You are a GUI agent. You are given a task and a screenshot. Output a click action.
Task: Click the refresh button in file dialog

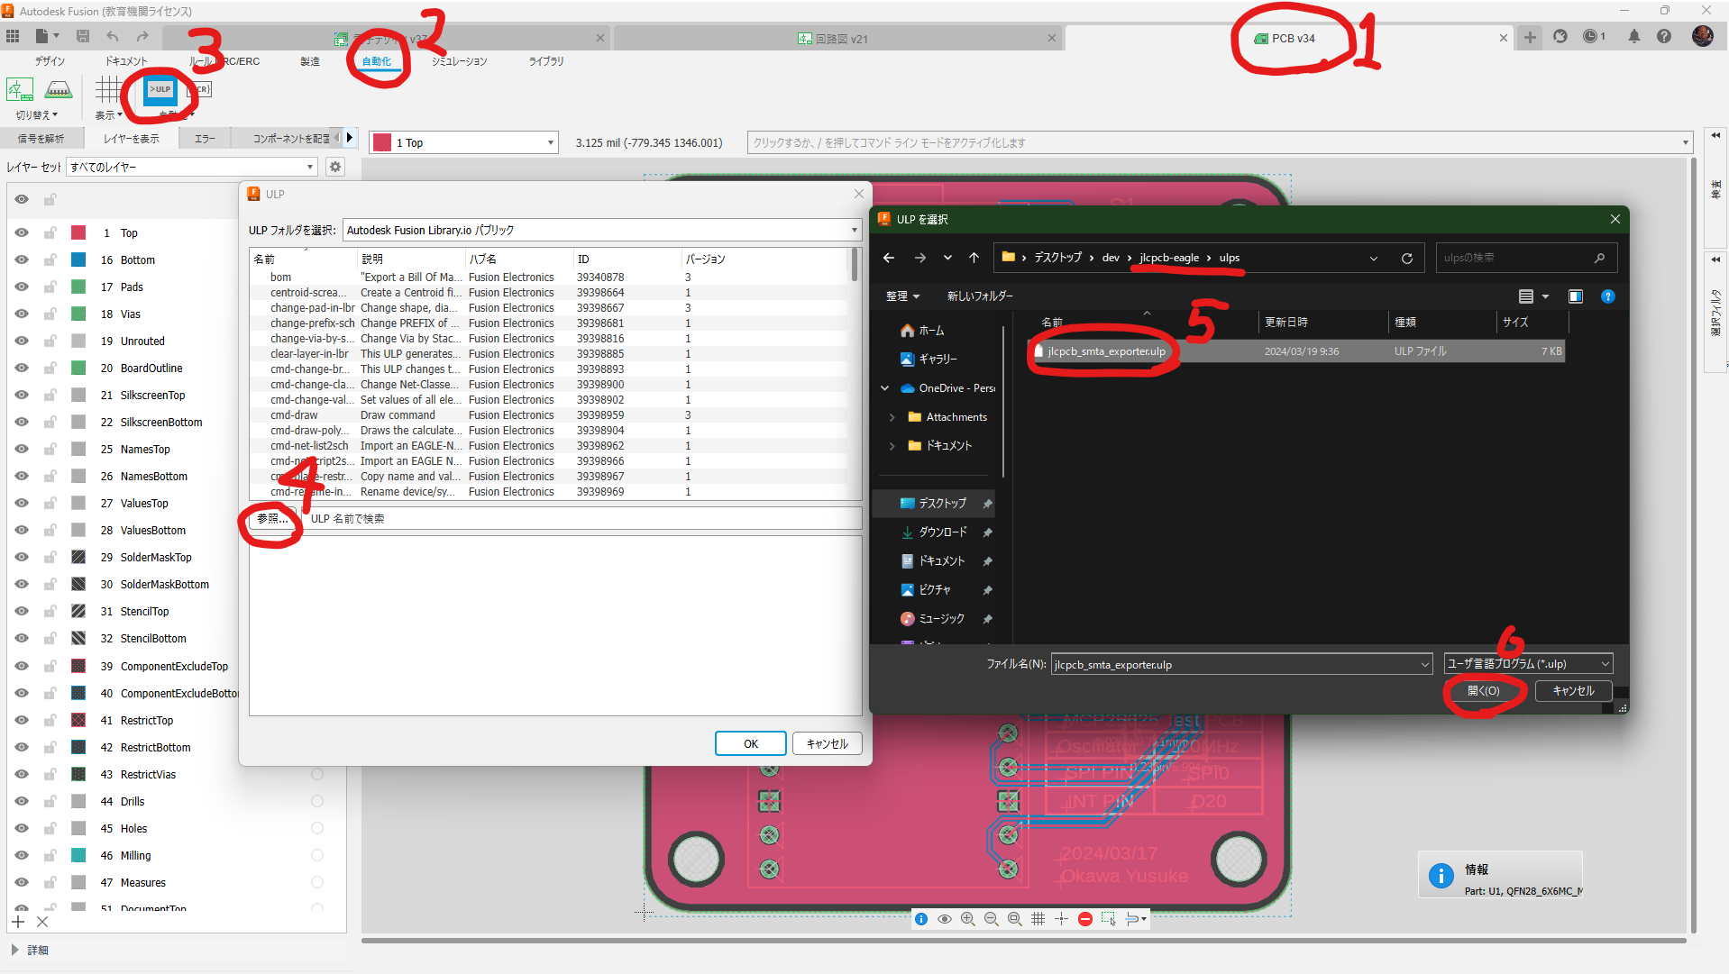[x=1406, y=259]
